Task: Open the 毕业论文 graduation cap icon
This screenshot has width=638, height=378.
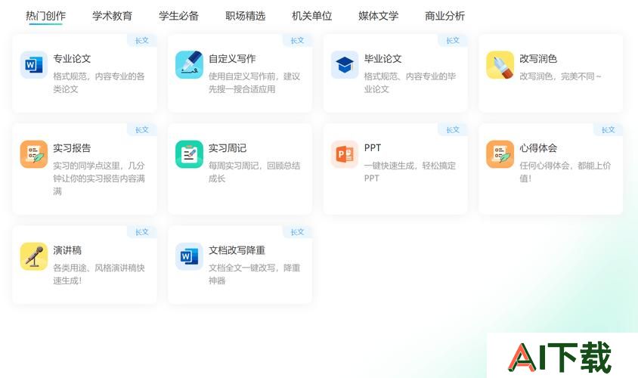Action: point(345,65)
